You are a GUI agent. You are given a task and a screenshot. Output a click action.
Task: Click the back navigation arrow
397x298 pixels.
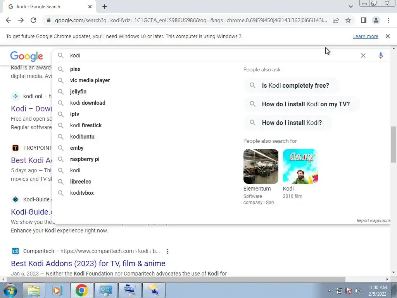pyautogui.click(x=9, y=20)
